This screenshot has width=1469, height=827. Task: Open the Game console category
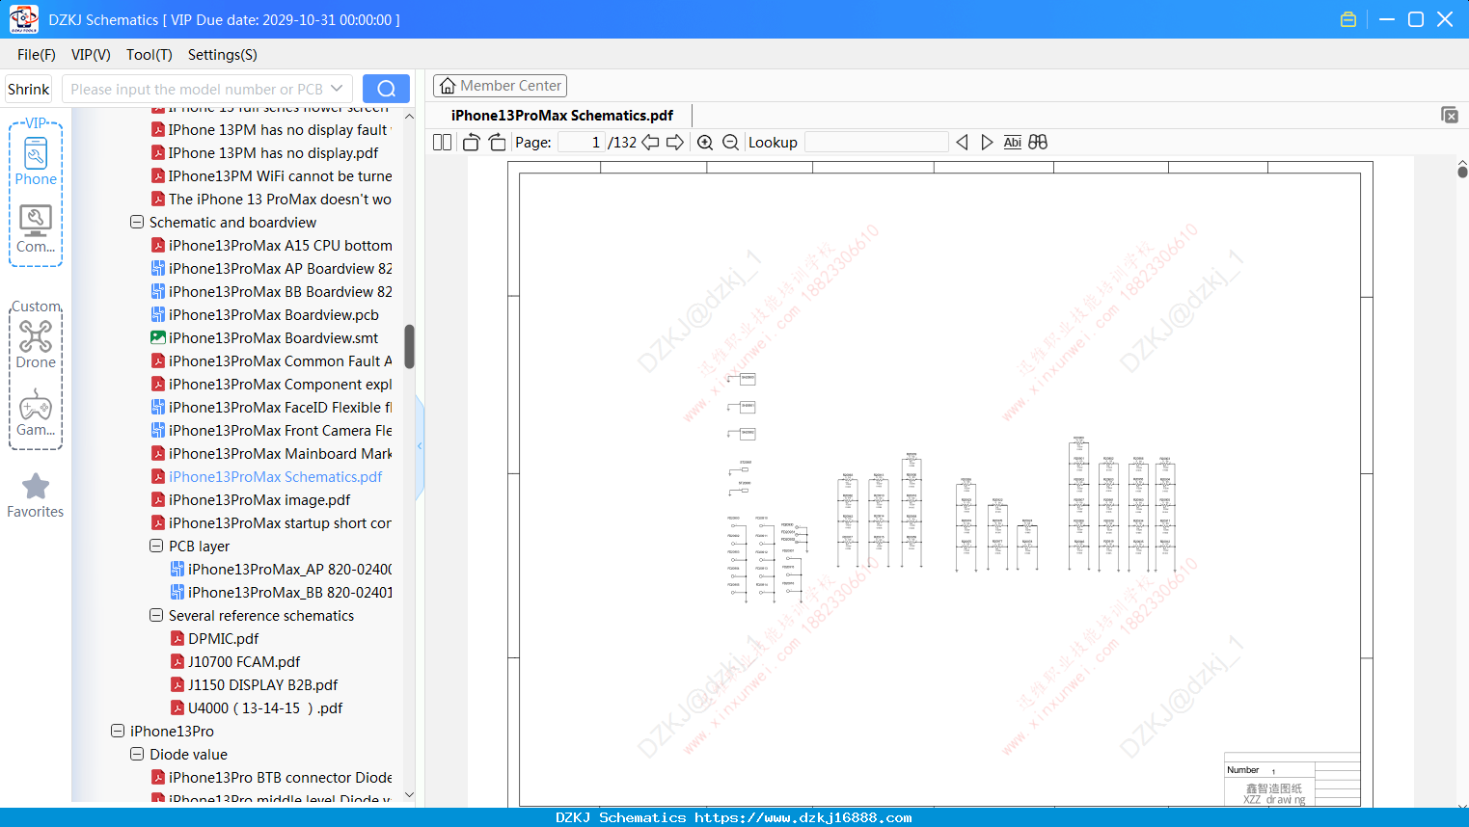[36, 413]
